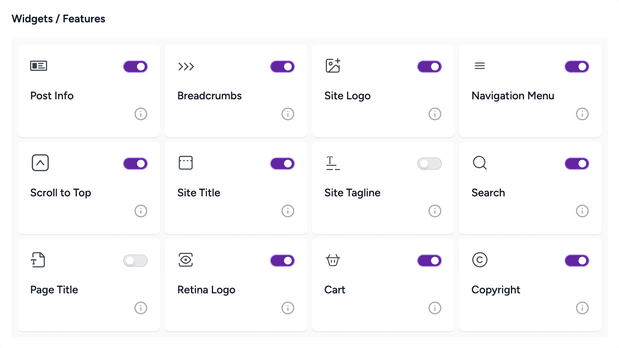Open the Search info tooltip

pos(582,211)
